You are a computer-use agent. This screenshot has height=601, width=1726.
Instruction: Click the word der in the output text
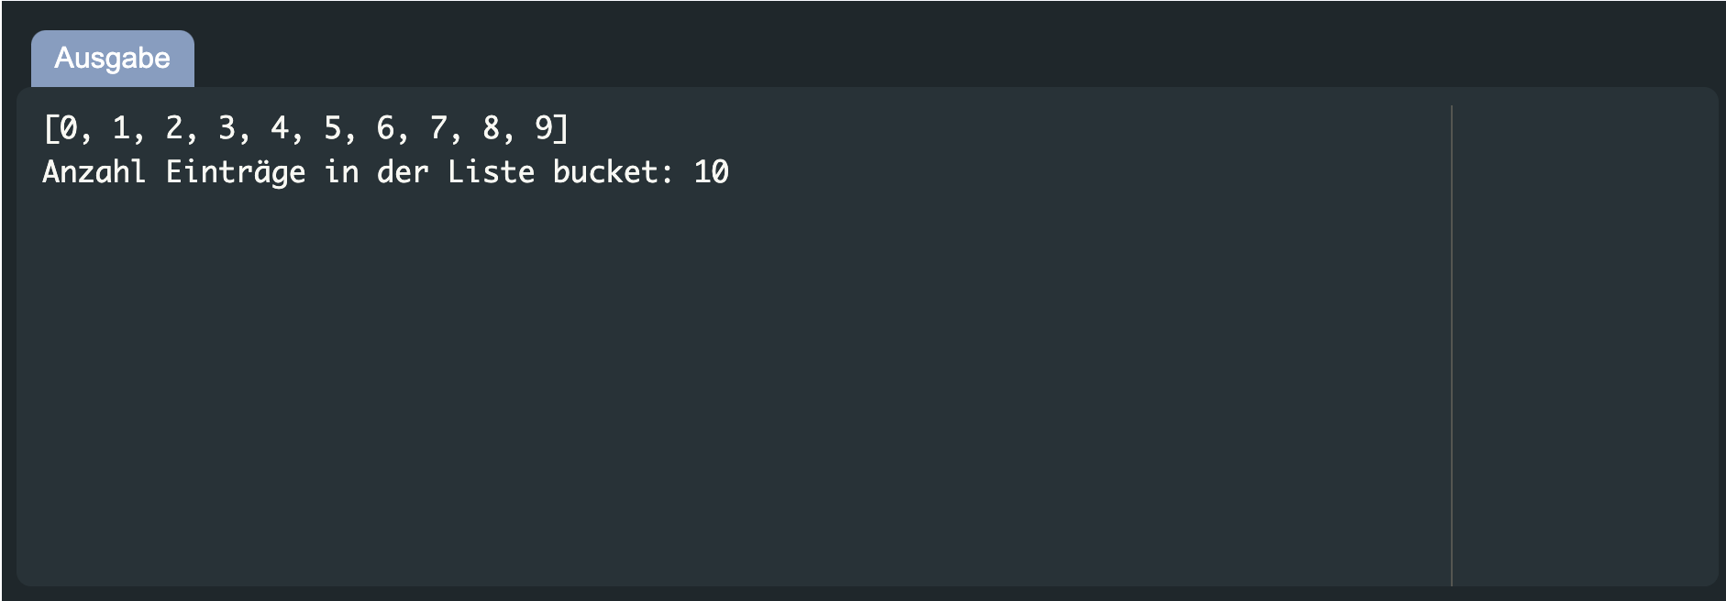[x=404, y=171]
